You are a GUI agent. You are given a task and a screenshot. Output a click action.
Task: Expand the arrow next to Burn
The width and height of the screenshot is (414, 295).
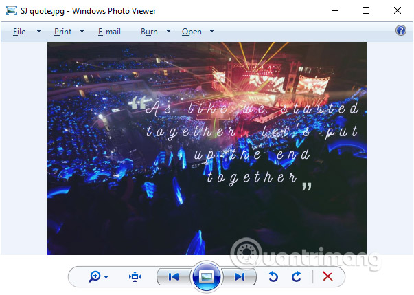[168, 32]
